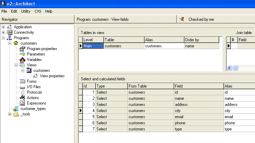Click the Join table scrollbar thumb
The height and width of the screenshot is (143, 255).
(235, 68)
